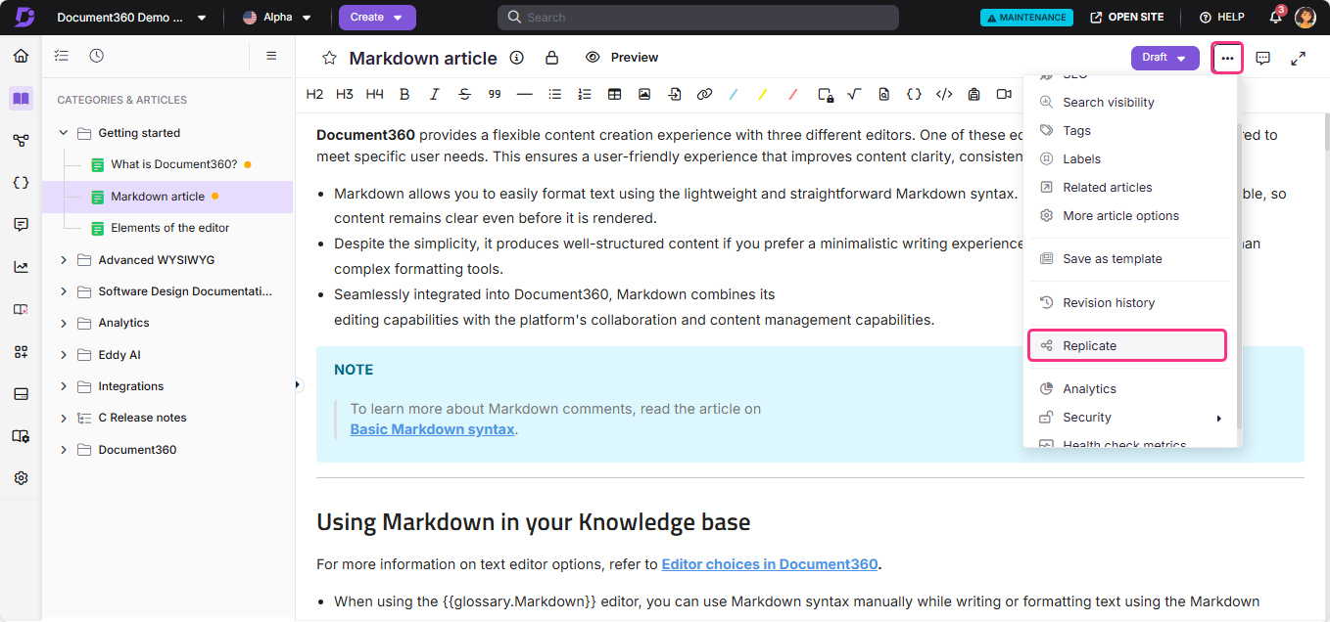This screenshot has width=1330, height=622.
Task: Star the Markdown article as favorite
Action: click(329, 58)
